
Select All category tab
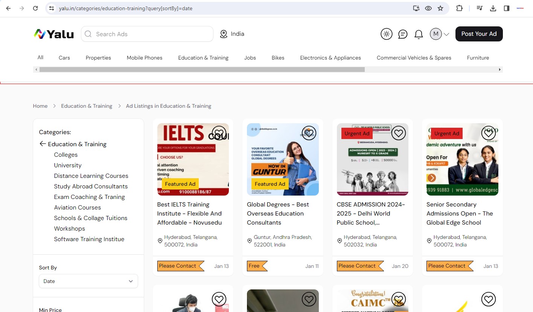coord(40,57)
